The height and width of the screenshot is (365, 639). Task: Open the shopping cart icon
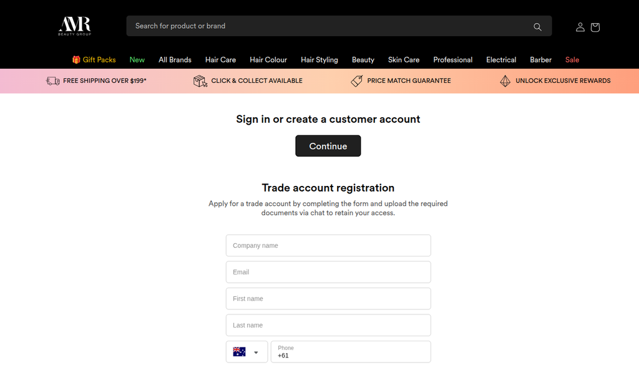pyautogui.click(x=595, y=27)
